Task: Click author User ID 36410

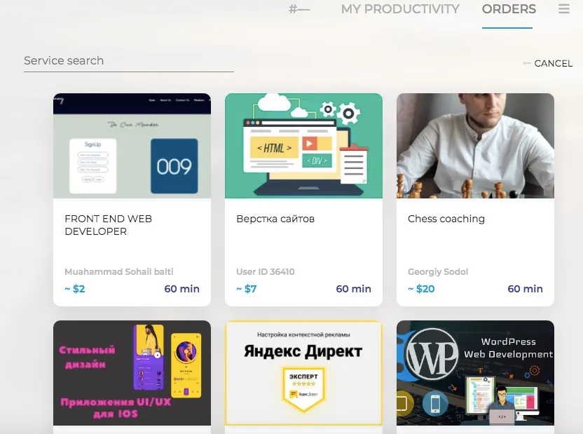Action: tap(265, 272)
